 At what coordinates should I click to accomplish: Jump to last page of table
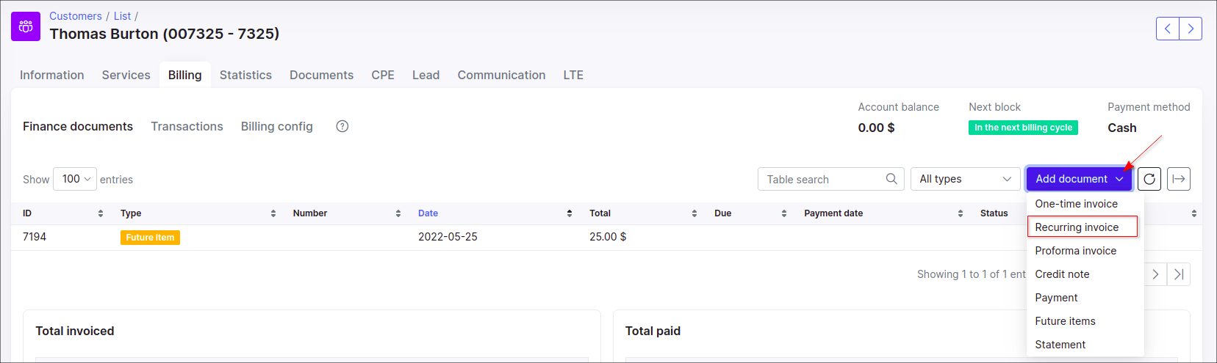1179,274
